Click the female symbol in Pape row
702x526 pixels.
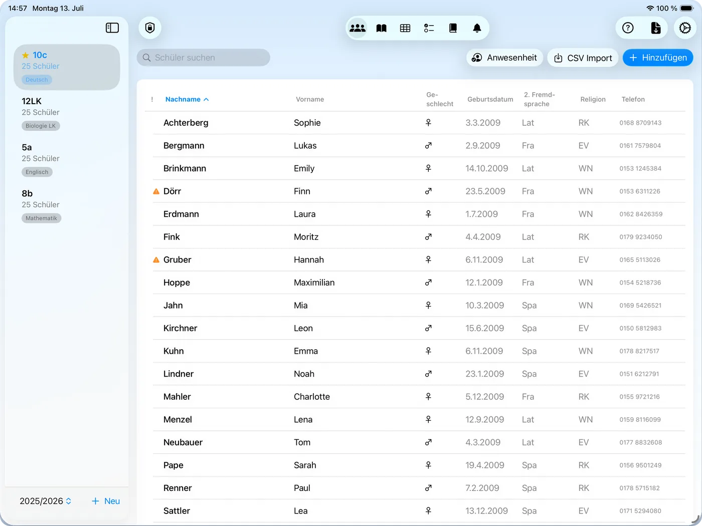pos(428,465)
